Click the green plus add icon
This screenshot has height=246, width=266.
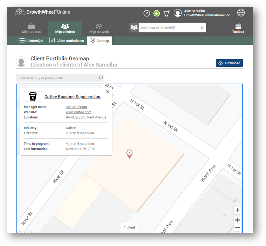pyautogui.click(x=157, y=13)
